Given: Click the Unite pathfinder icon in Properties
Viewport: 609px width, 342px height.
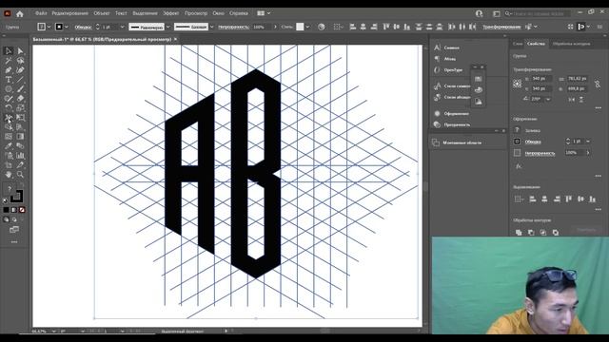Looking at the screenshot, I should (x=519, y=233).
